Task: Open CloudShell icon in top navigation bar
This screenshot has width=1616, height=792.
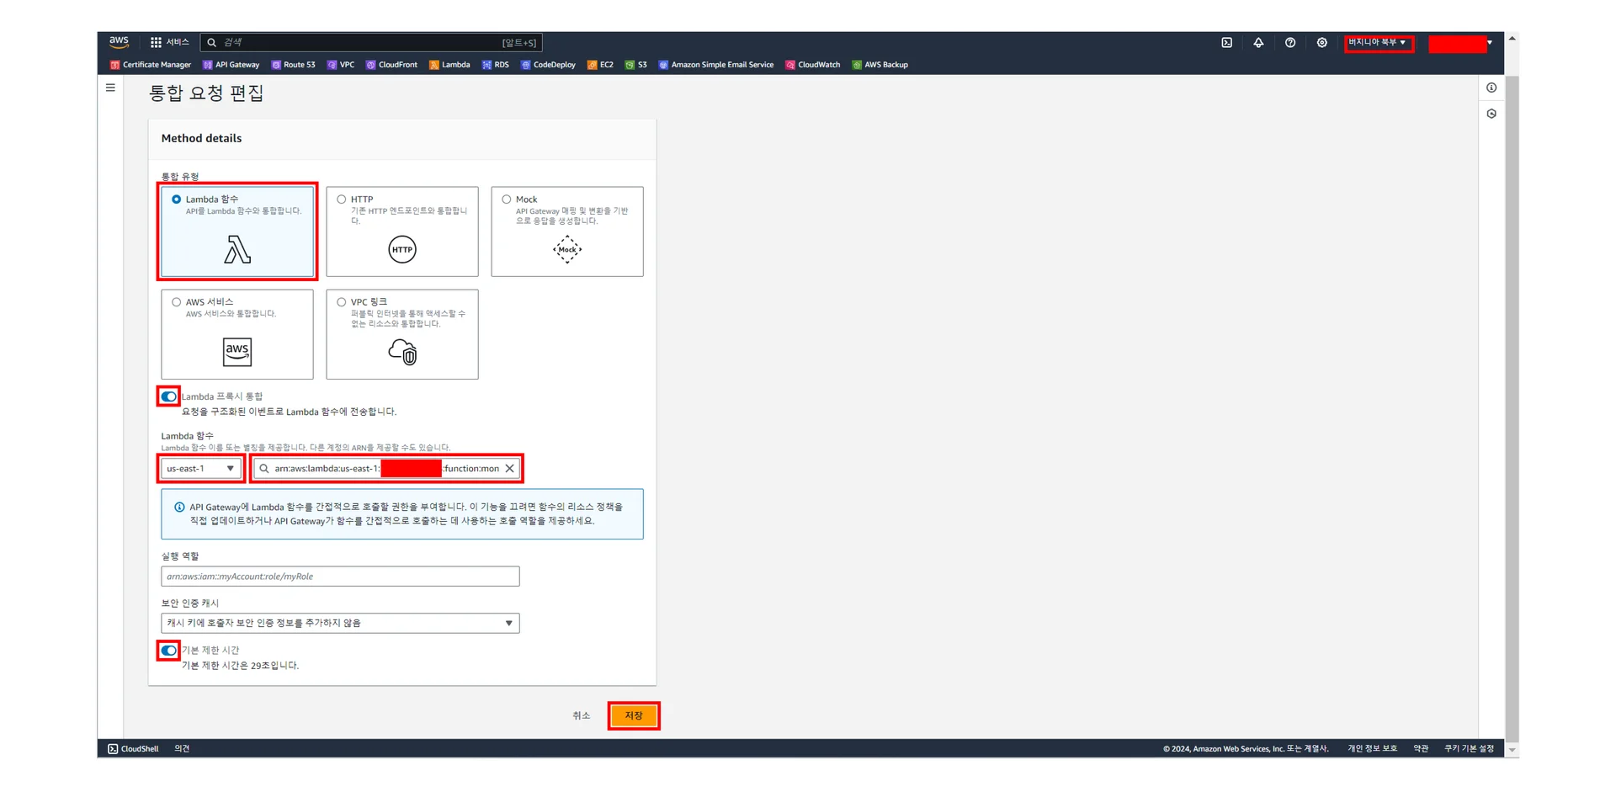Action: coord(1226,43)
